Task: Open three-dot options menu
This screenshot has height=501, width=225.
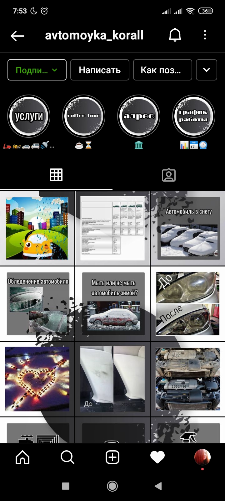Action: (205, 35)
